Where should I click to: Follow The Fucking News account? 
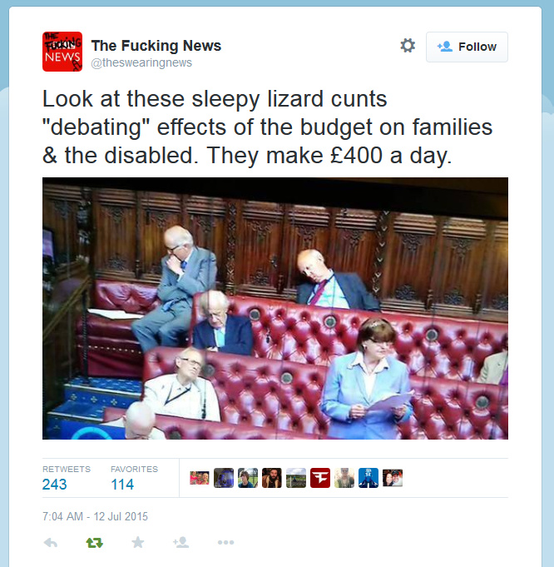click(x=467, y=47)
